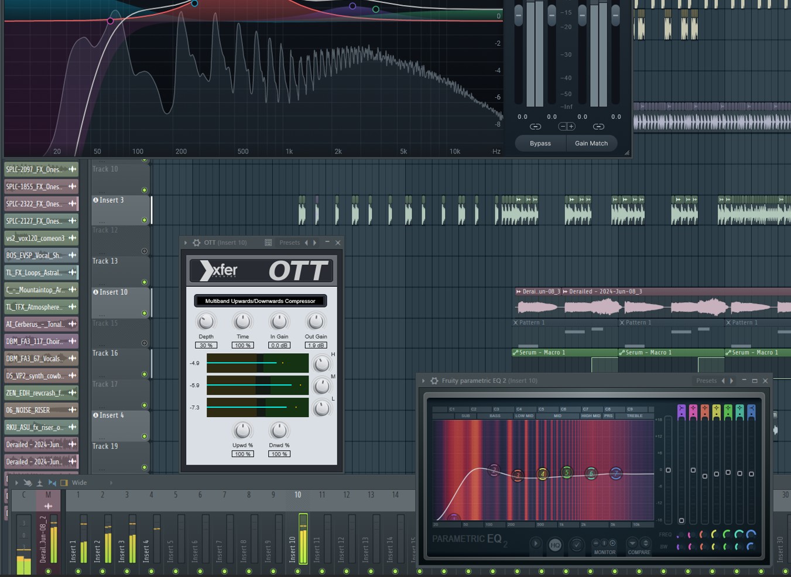Viewport: 791px width, 577px height.
Task: Click OTT high band H knob
Action: click(x=321, y=364)
